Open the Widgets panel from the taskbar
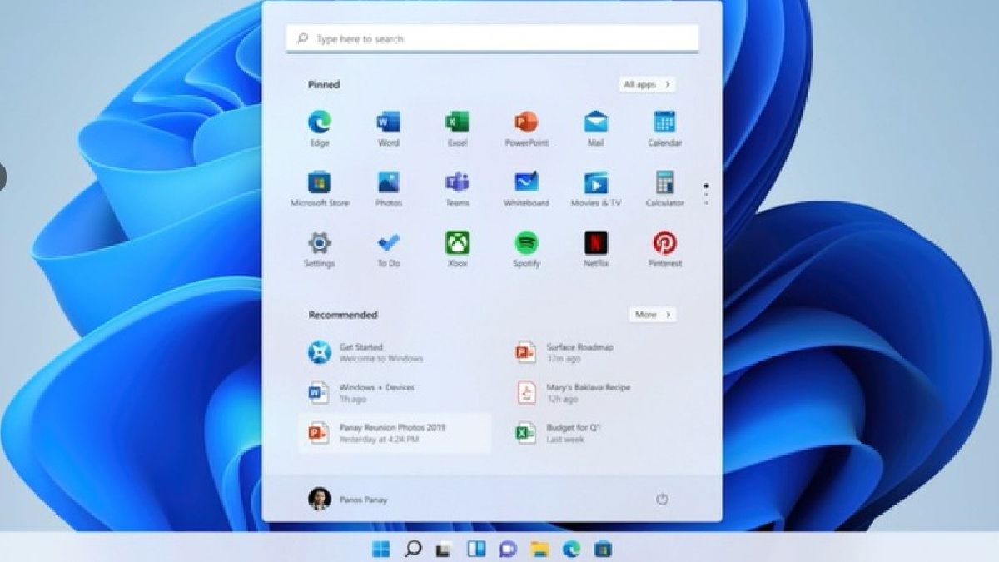The width and height of the screenshot is (999, 562). point(476,548)
